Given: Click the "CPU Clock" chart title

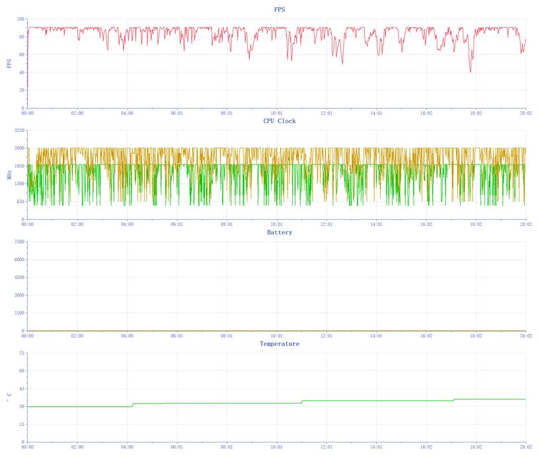Looking at the screenshot, I should coord(280,121).
